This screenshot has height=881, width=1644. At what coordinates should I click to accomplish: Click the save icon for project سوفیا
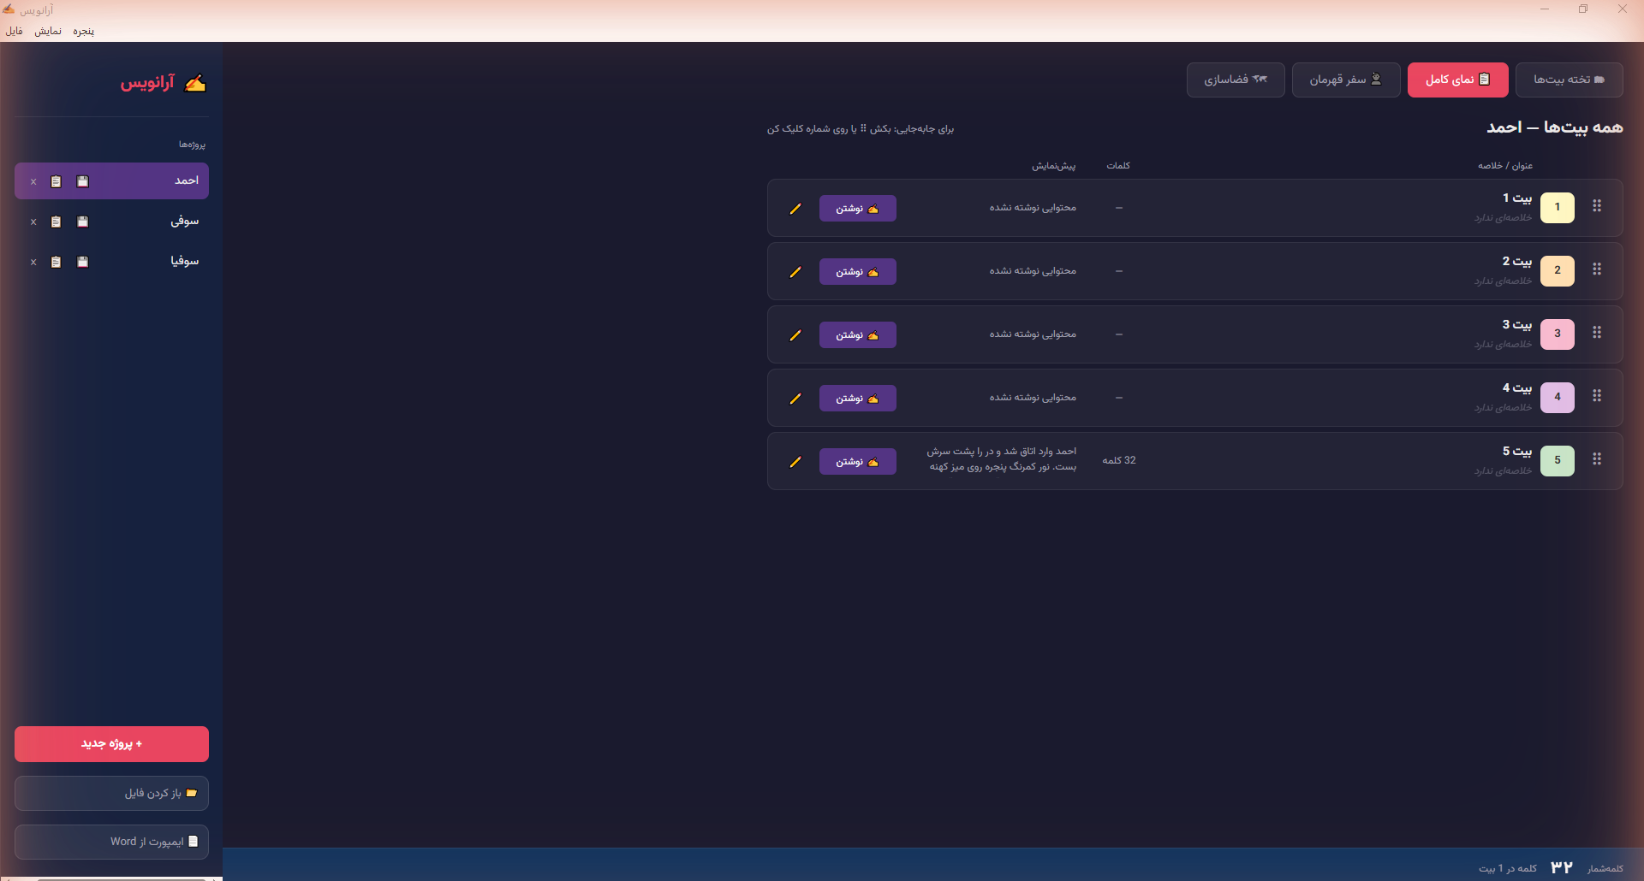tap(83, 262)
